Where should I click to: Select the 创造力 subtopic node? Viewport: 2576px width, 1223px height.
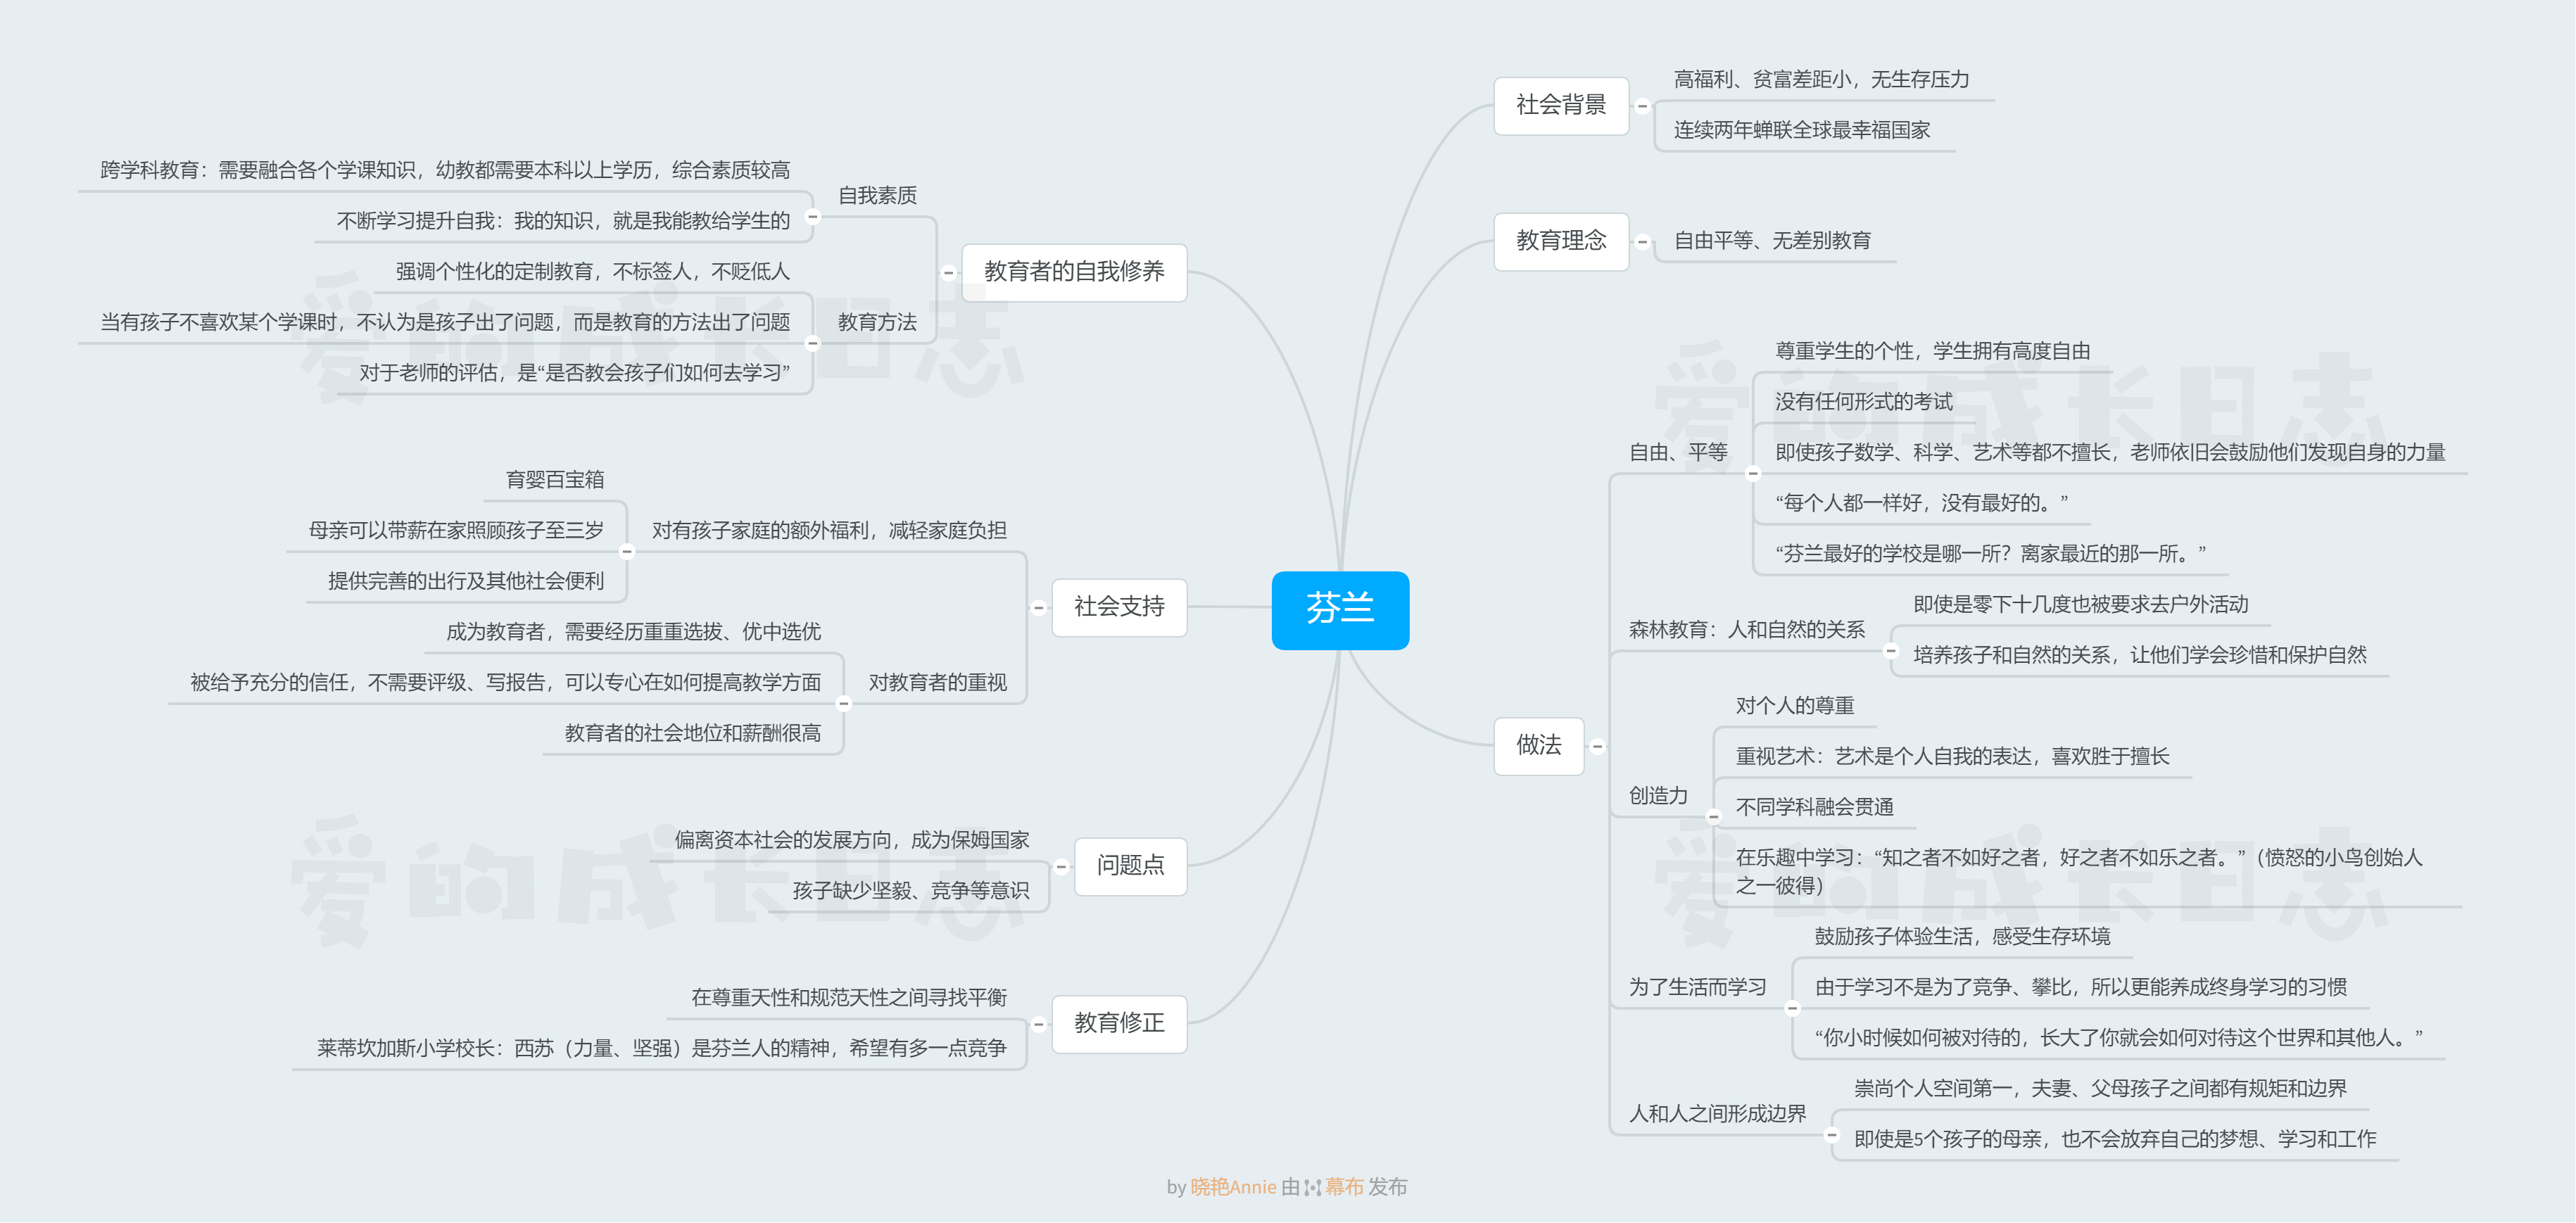(x=1659, y=797)
